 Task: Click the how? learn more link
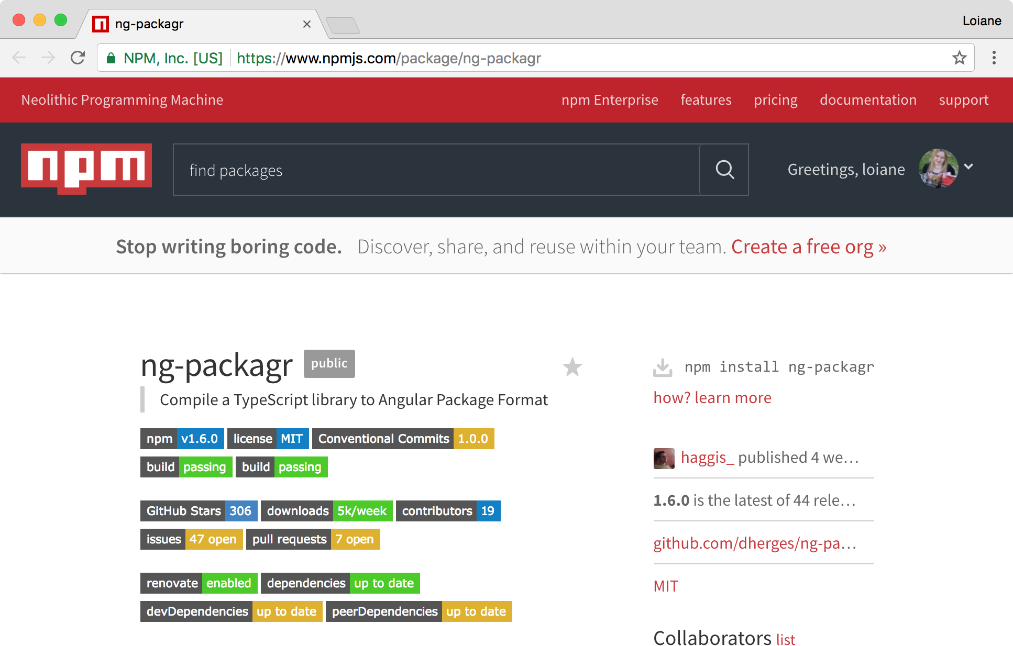[x=712, y=398]
